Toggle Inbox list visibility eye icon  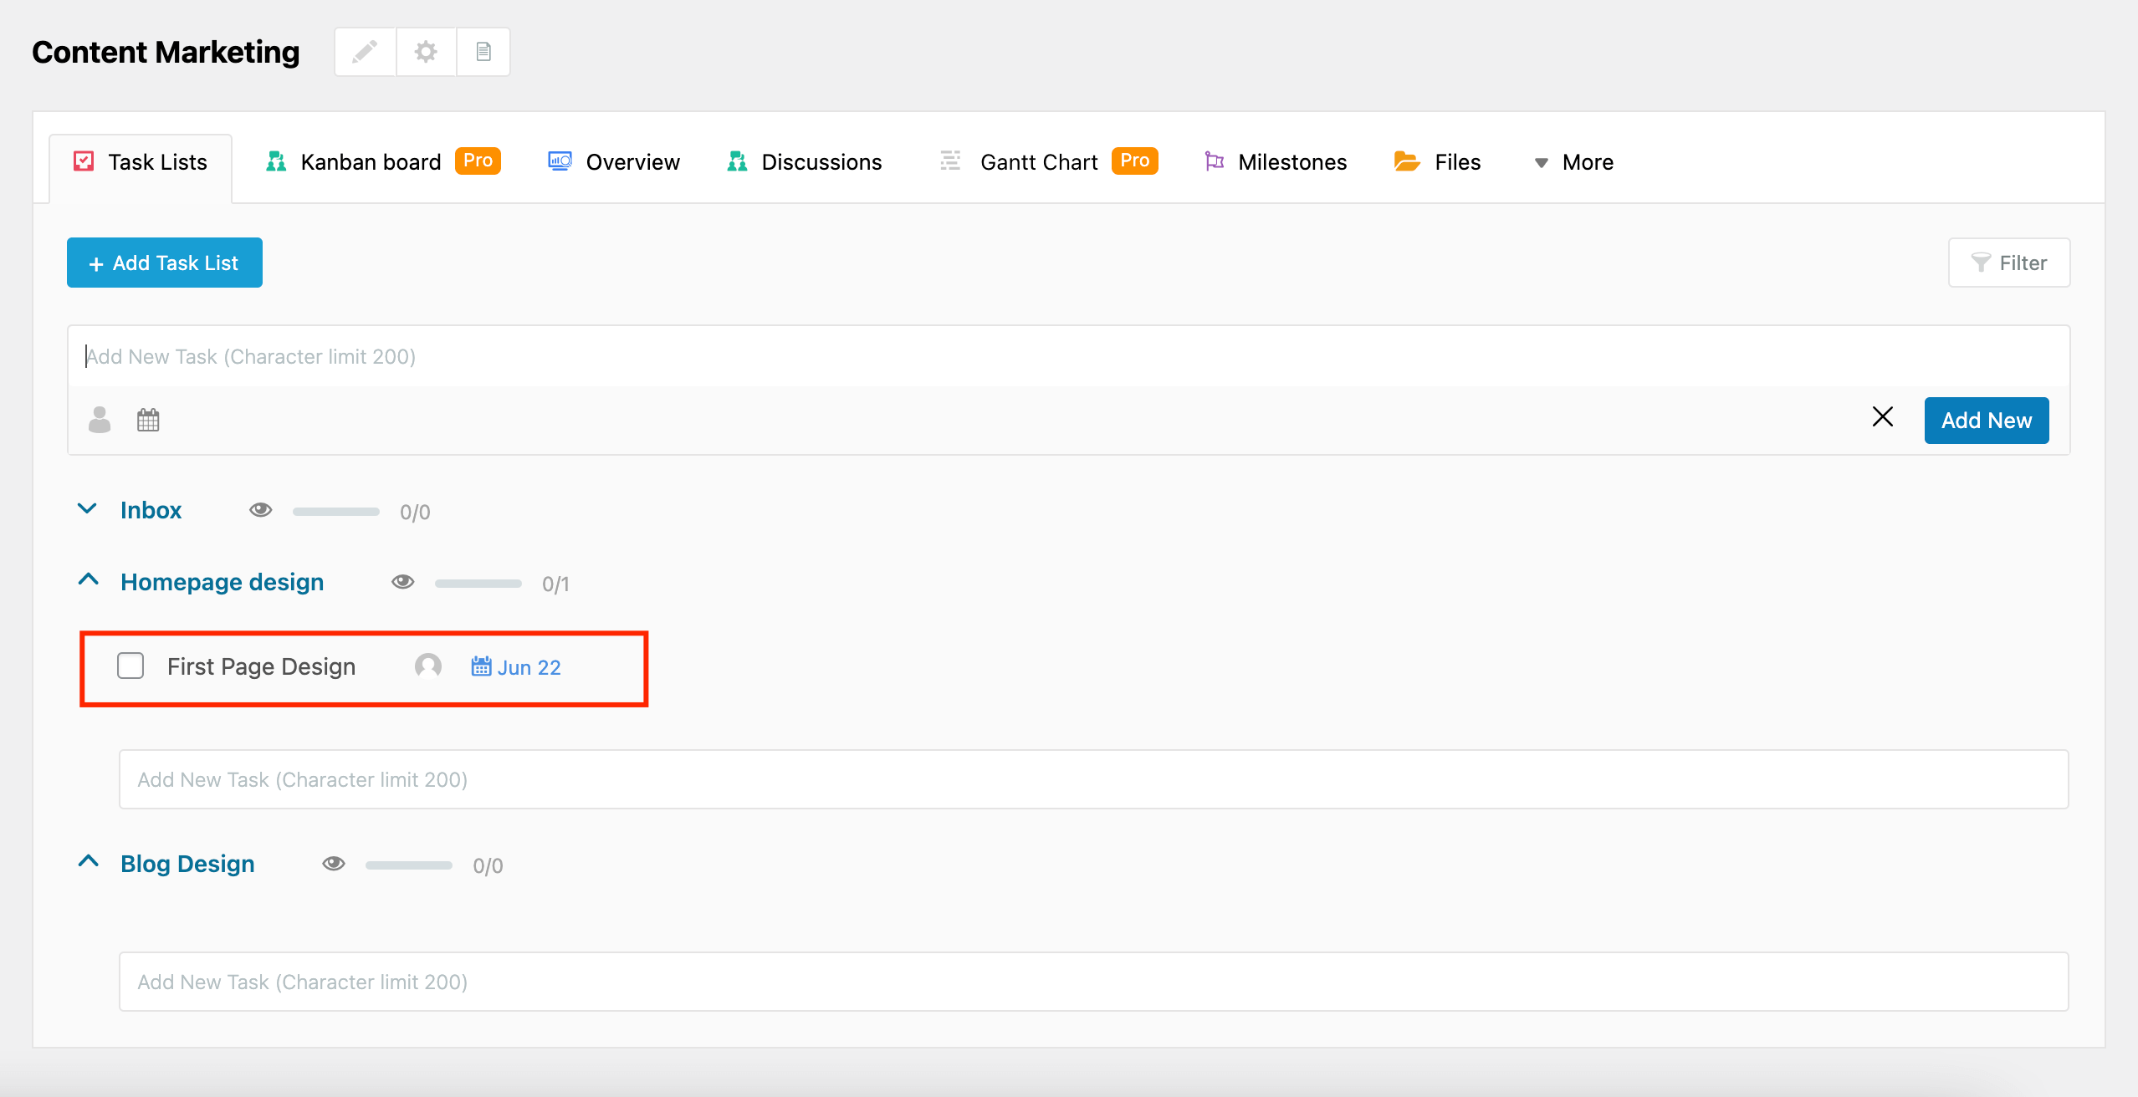[260, 510]
